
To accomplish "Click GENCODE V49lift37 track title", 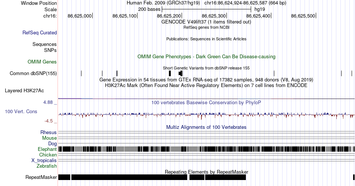I will point(206,22).
